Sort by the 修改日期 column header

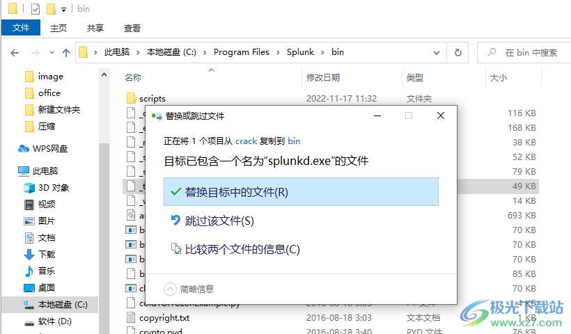point(323,77)
